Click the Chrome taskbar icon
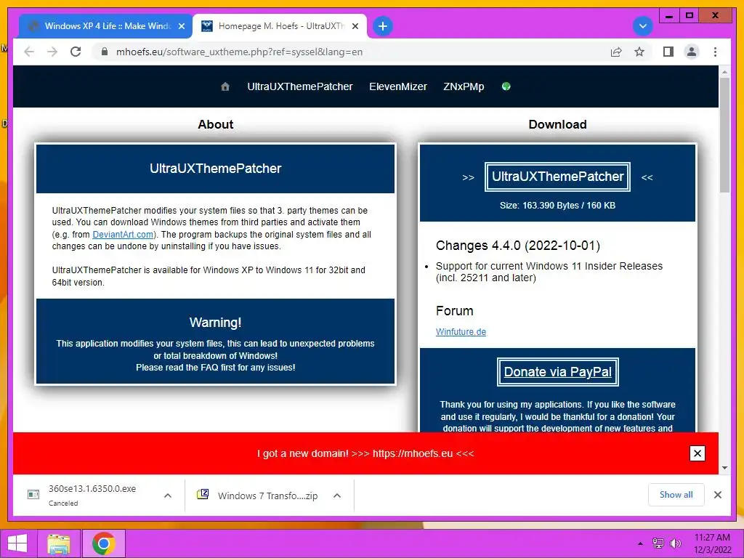This screenshot has height=558, width=744. tap(103, 543)
